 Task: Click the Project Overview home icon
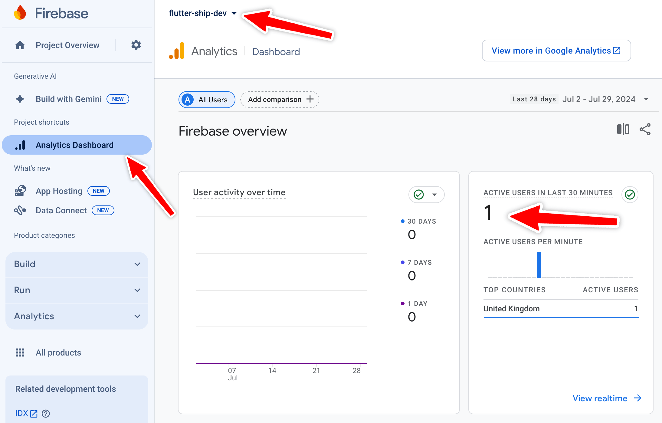point(20,45)
